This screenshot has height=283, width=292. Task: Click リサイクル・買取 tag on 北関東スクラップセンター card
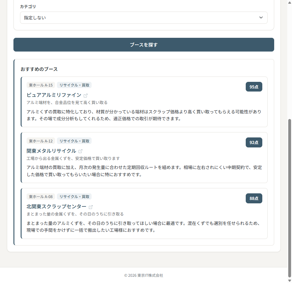point(74,196)
